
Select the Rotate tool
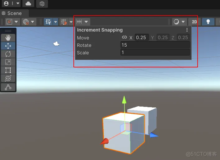pyautogui.click(x=8, y=54)
